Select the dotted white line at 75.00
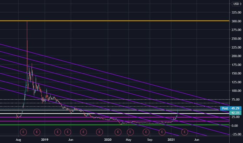This screenshot has width=243, height=143. (x=115, y=99)
